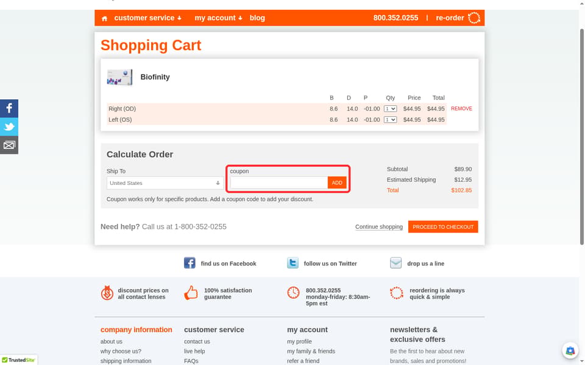Call 800.352.0255 from orange header bar
The height and width of the screenshot is (365, 585).
pyautogui.click(x=395, y=18)
